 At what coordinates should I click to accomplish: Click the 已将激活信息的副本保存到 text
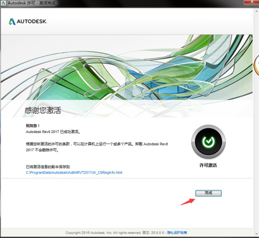coord(48,167)
